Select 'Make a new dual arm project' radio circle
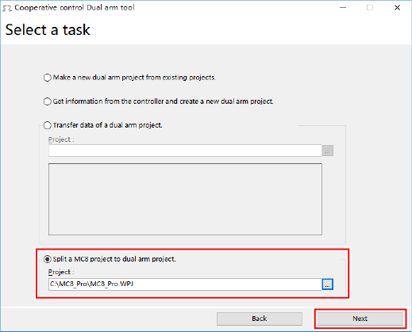The height and width of the screenshot is (332, 412). coord(48,78)
